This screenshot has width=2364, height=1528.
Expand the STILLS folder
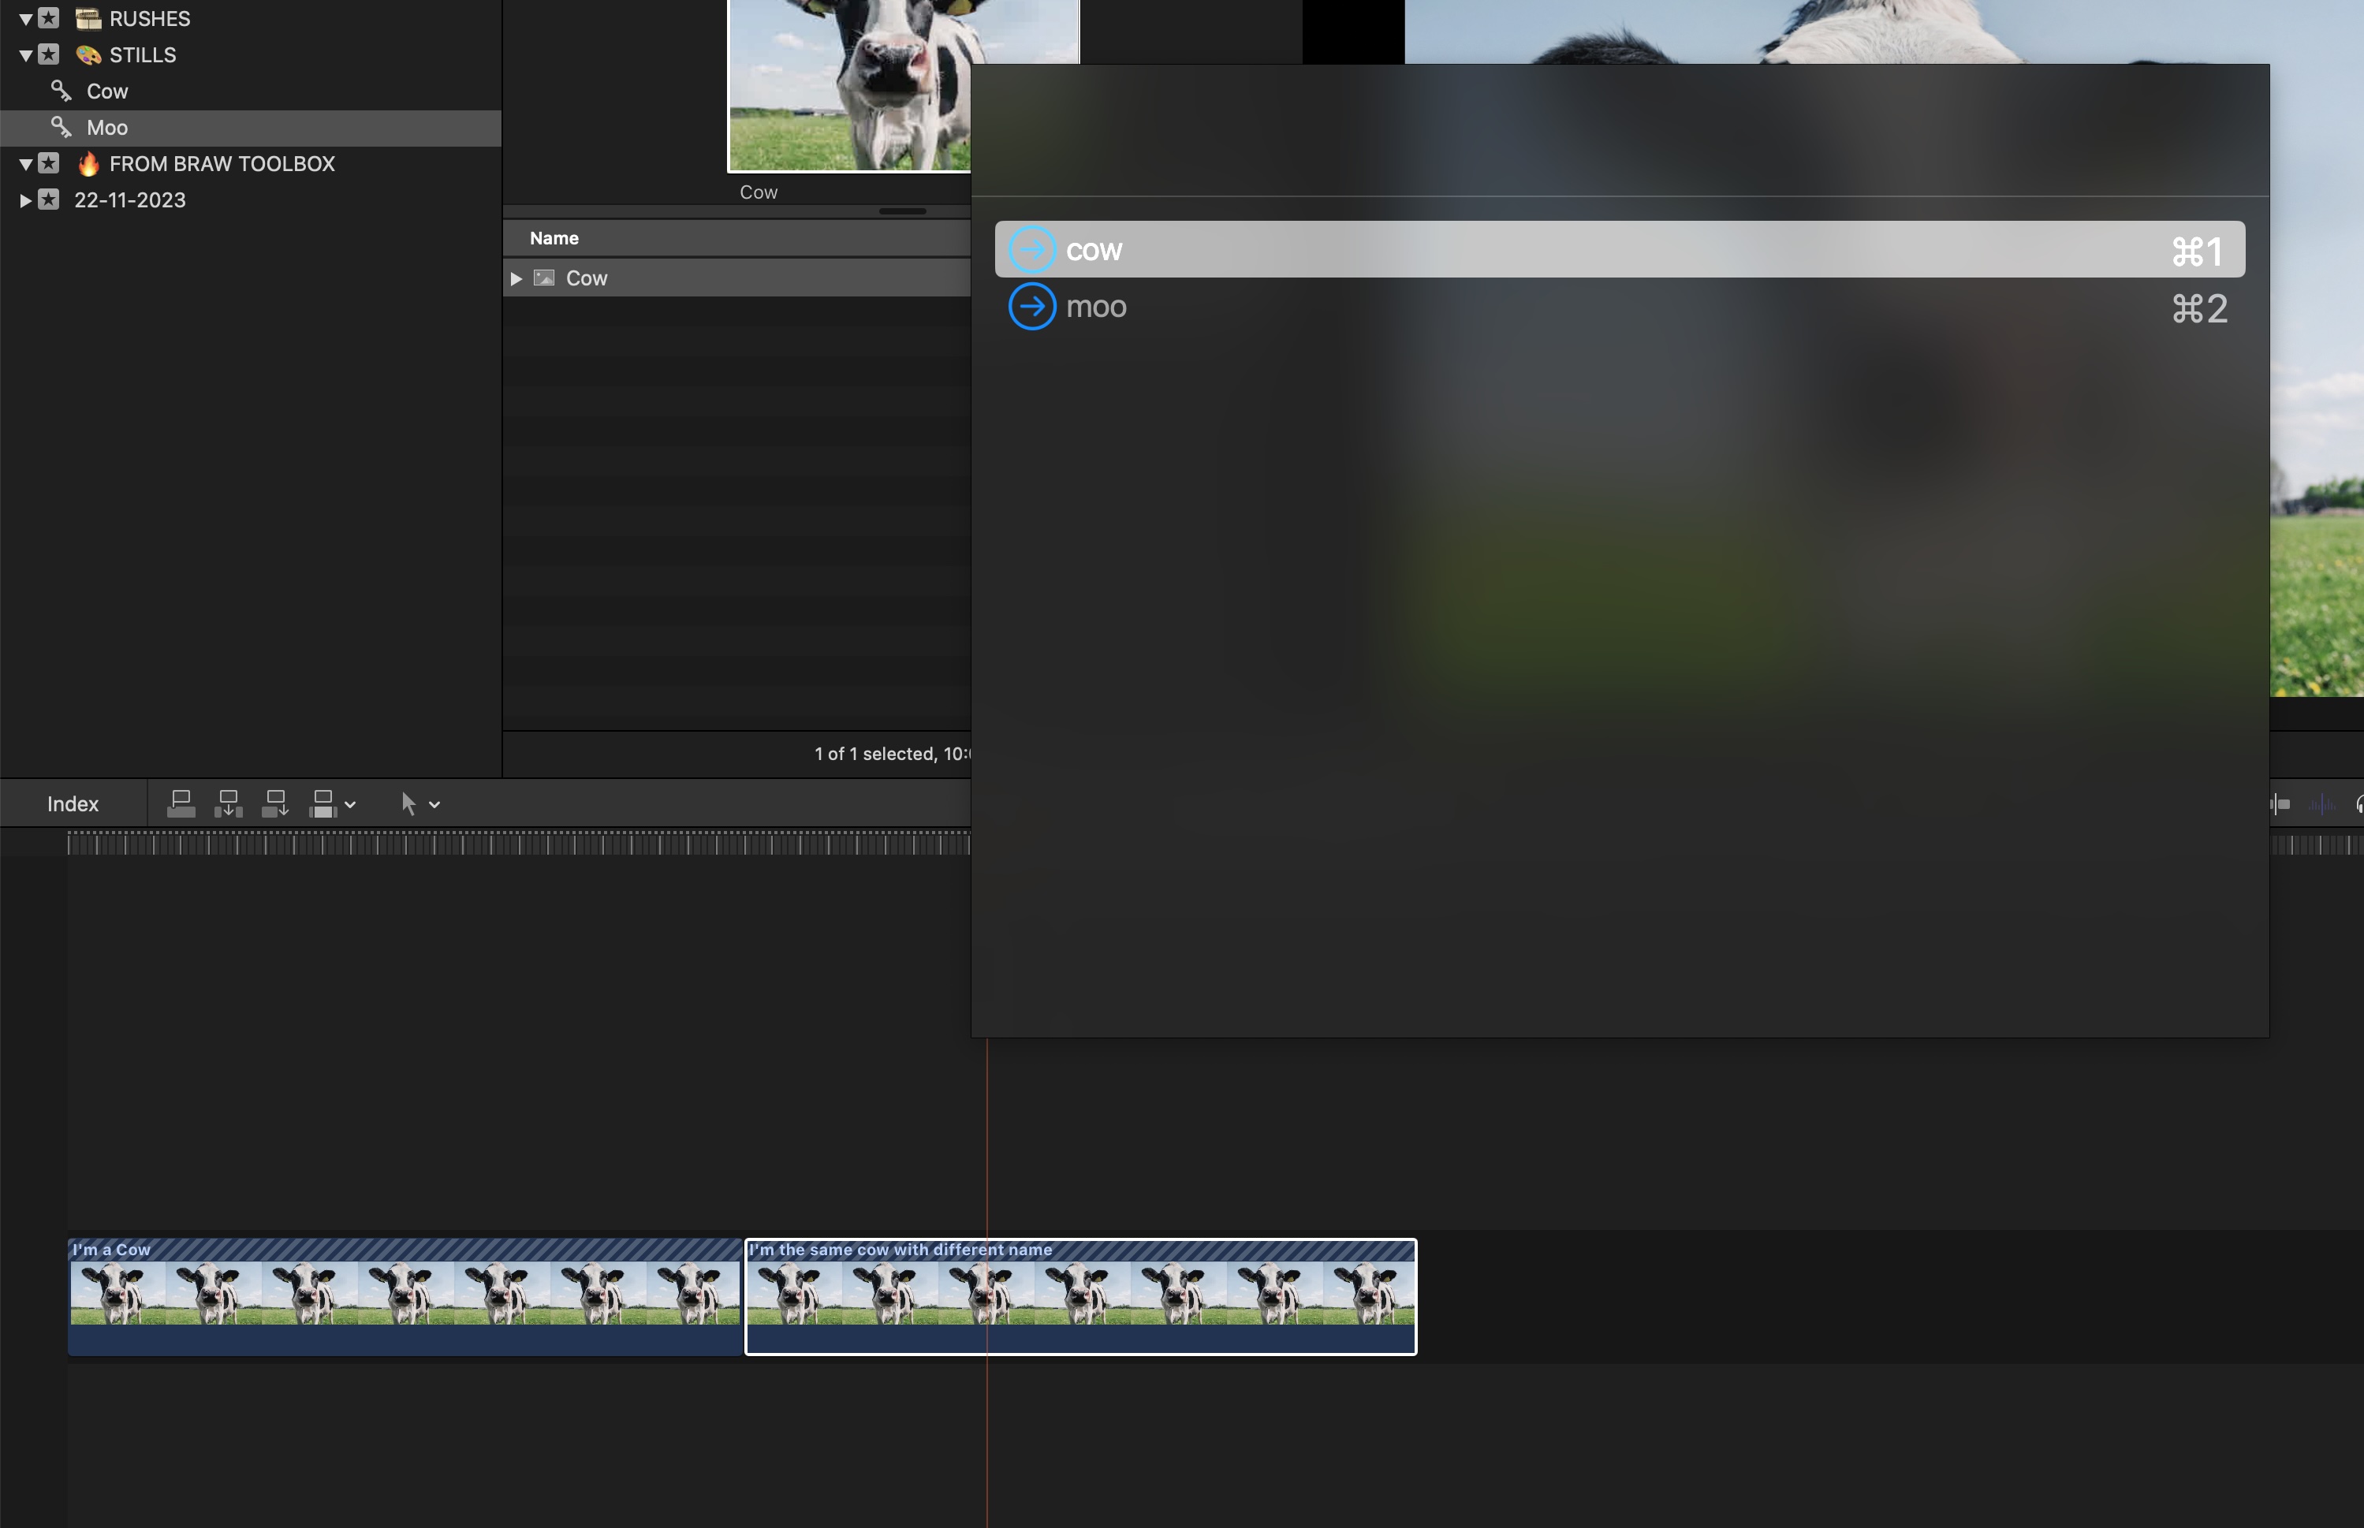click(26, 54)
